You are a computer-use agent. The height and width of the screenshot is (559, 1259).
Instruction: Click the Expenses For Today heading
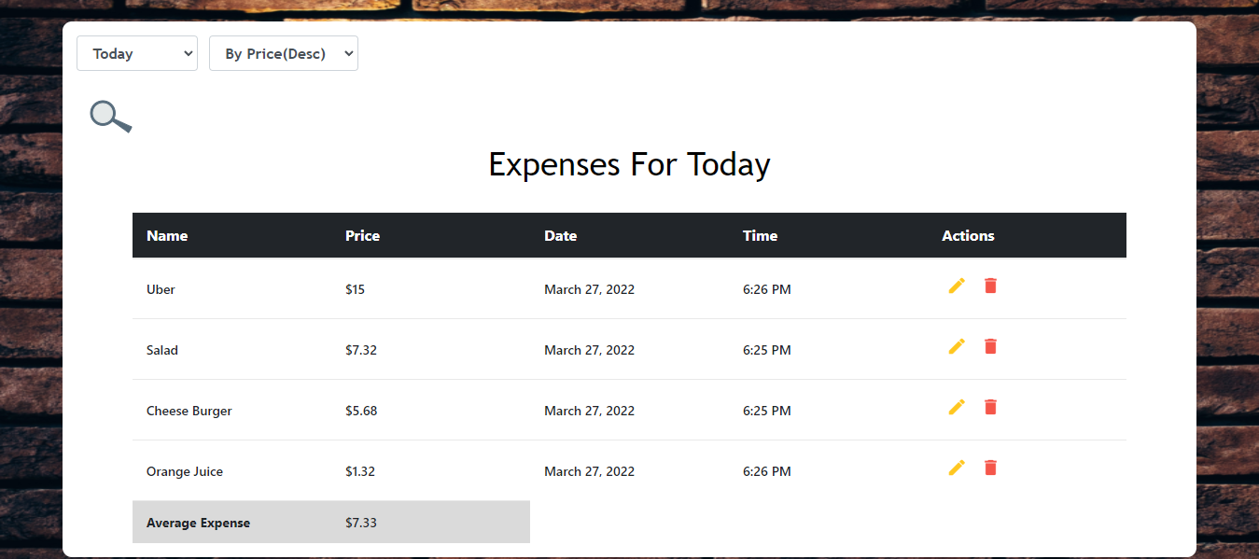629,164
